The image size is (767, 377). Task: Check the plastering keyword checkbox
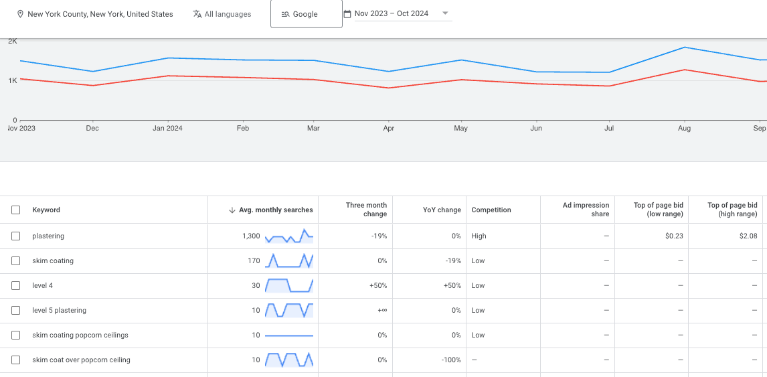tap(16, 236)
